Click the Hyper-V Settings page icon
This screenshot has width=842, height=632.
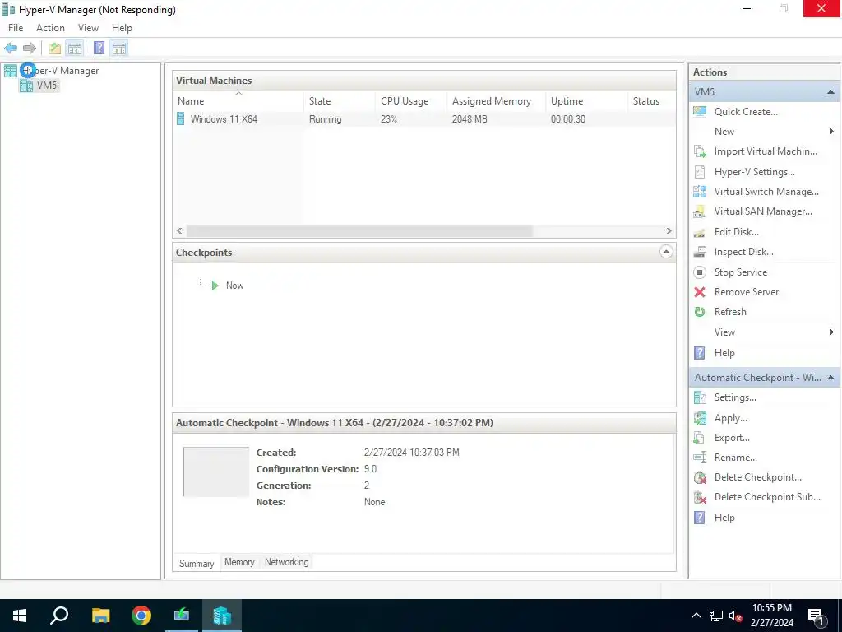(700, 172)
